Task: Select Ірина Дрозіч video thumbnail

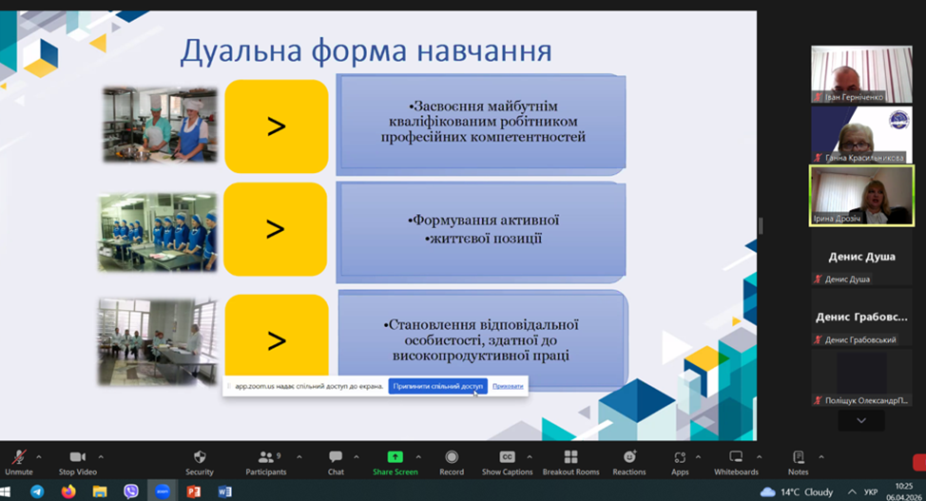Action: tap(861, 195)
